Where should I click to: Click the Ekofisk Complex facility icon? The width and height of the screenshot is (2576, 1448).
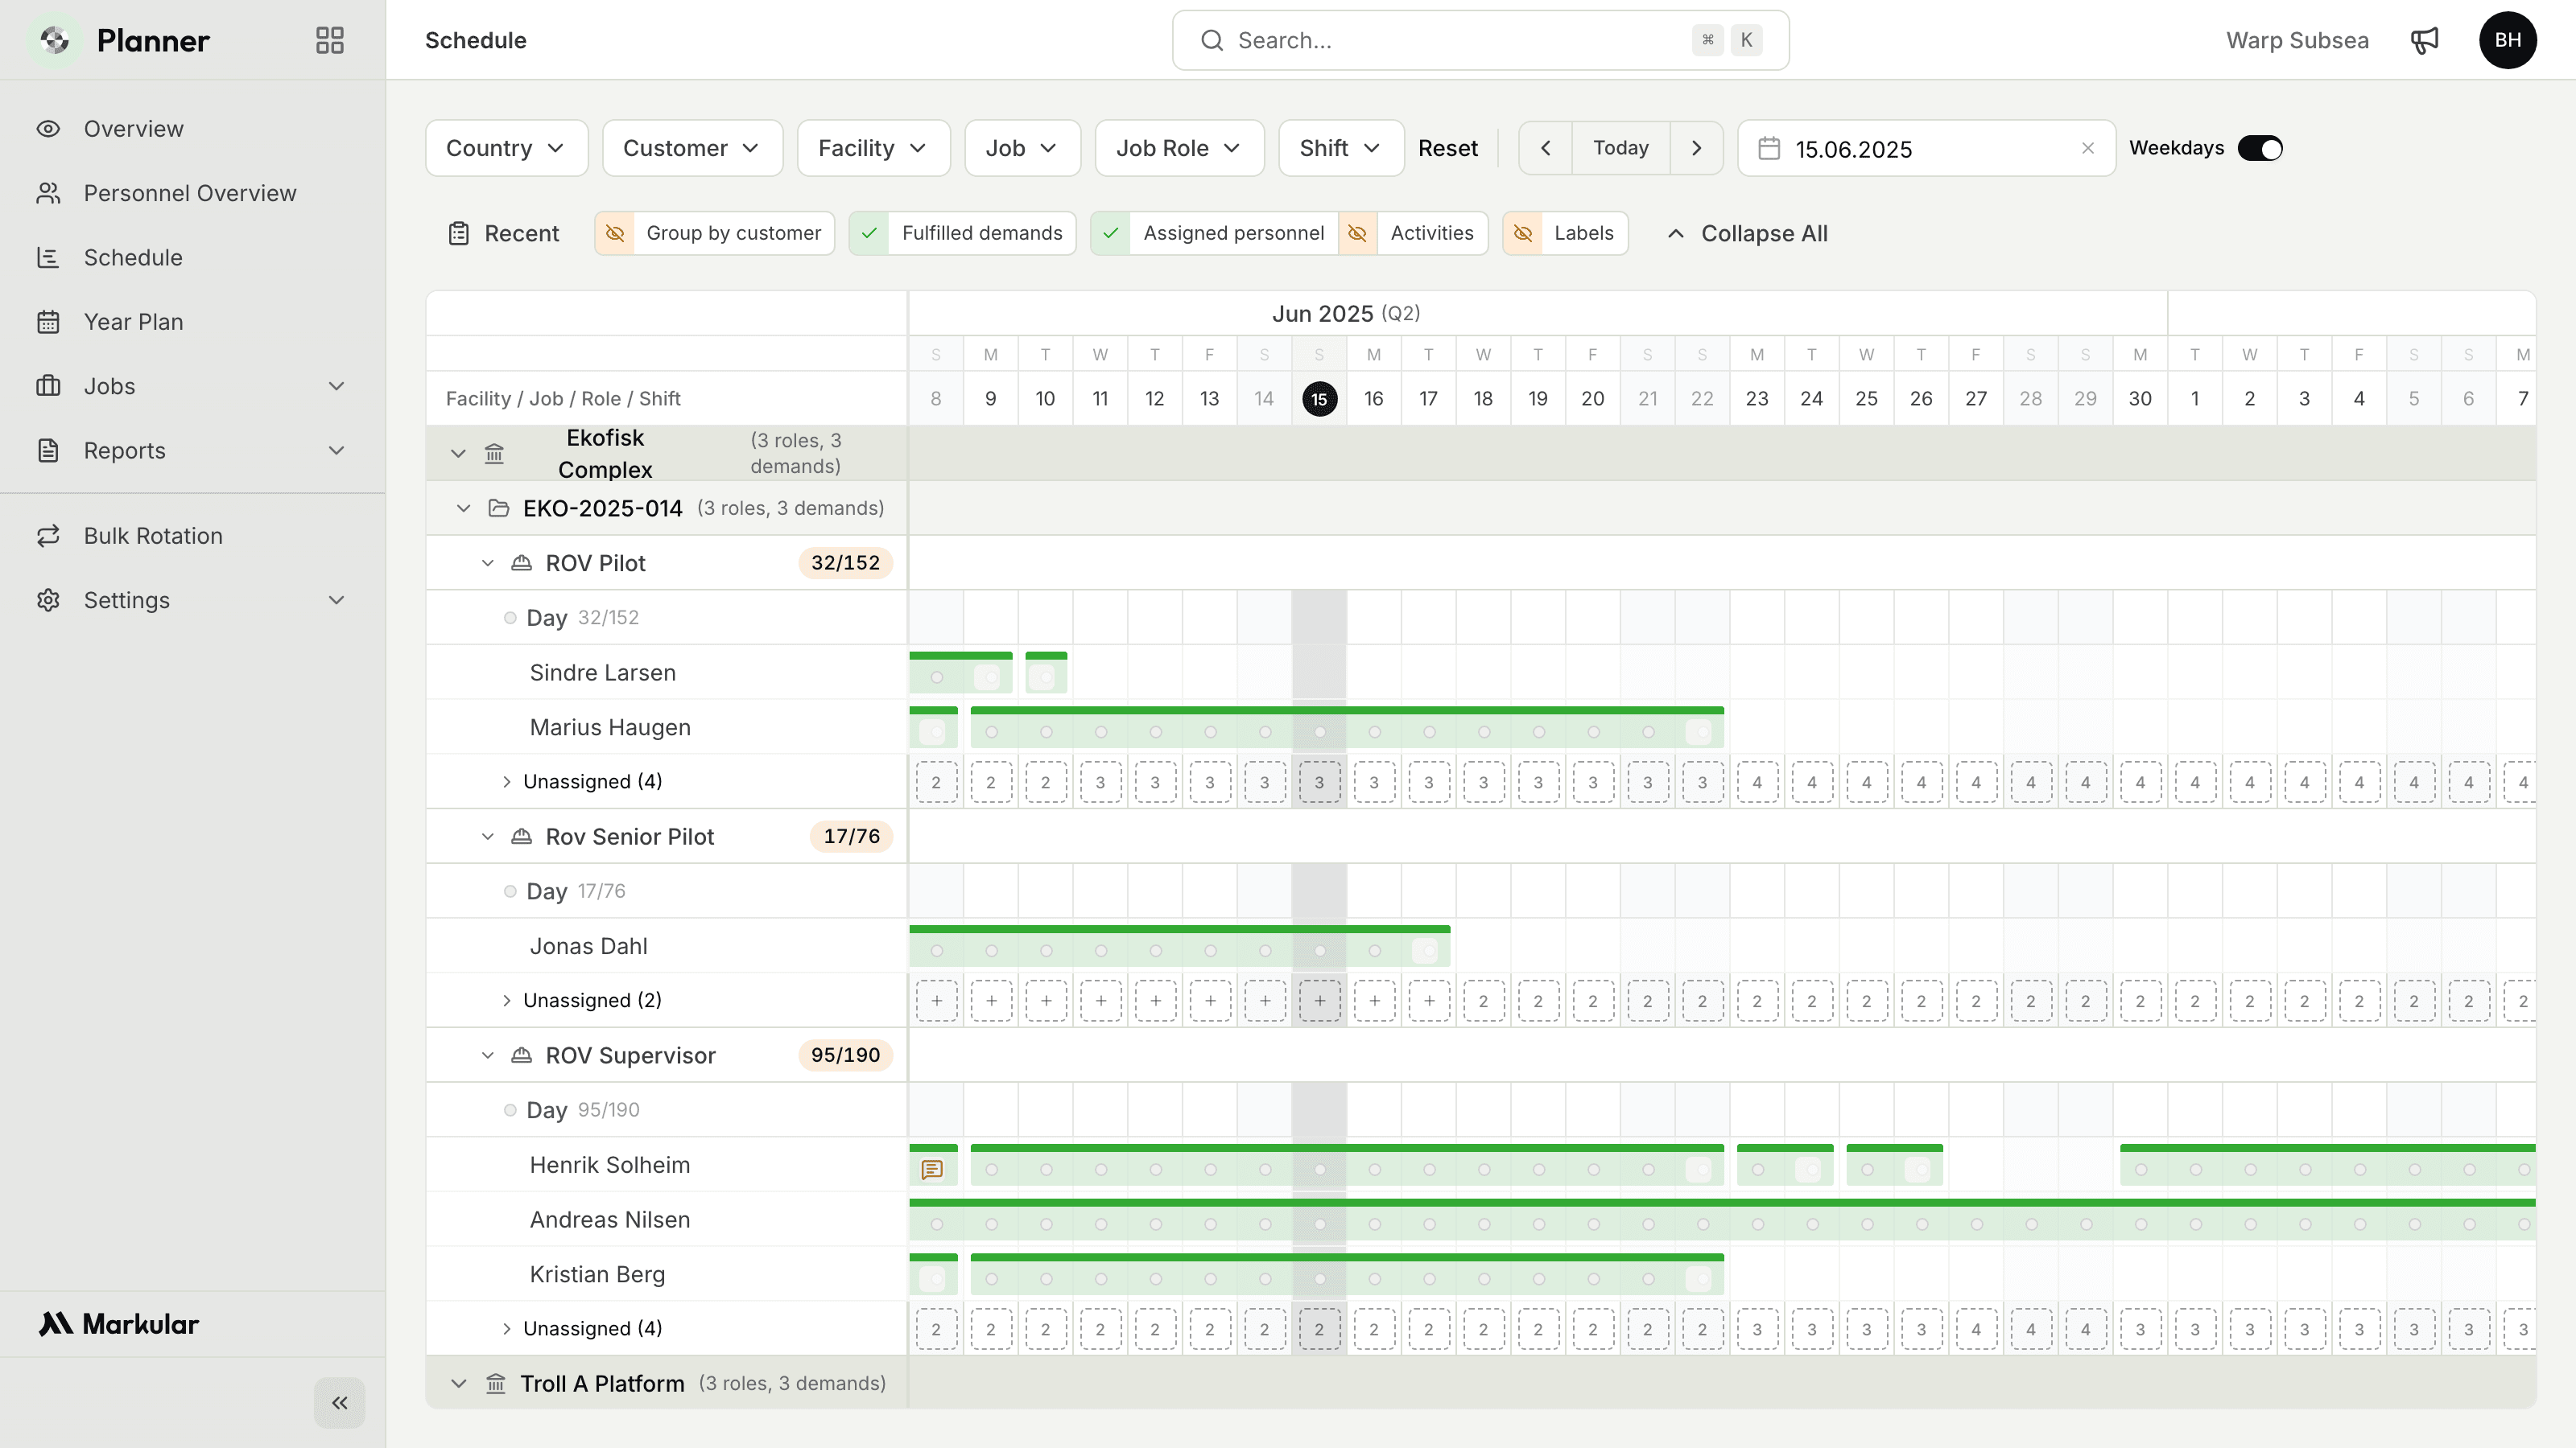(x=494, y=454)
